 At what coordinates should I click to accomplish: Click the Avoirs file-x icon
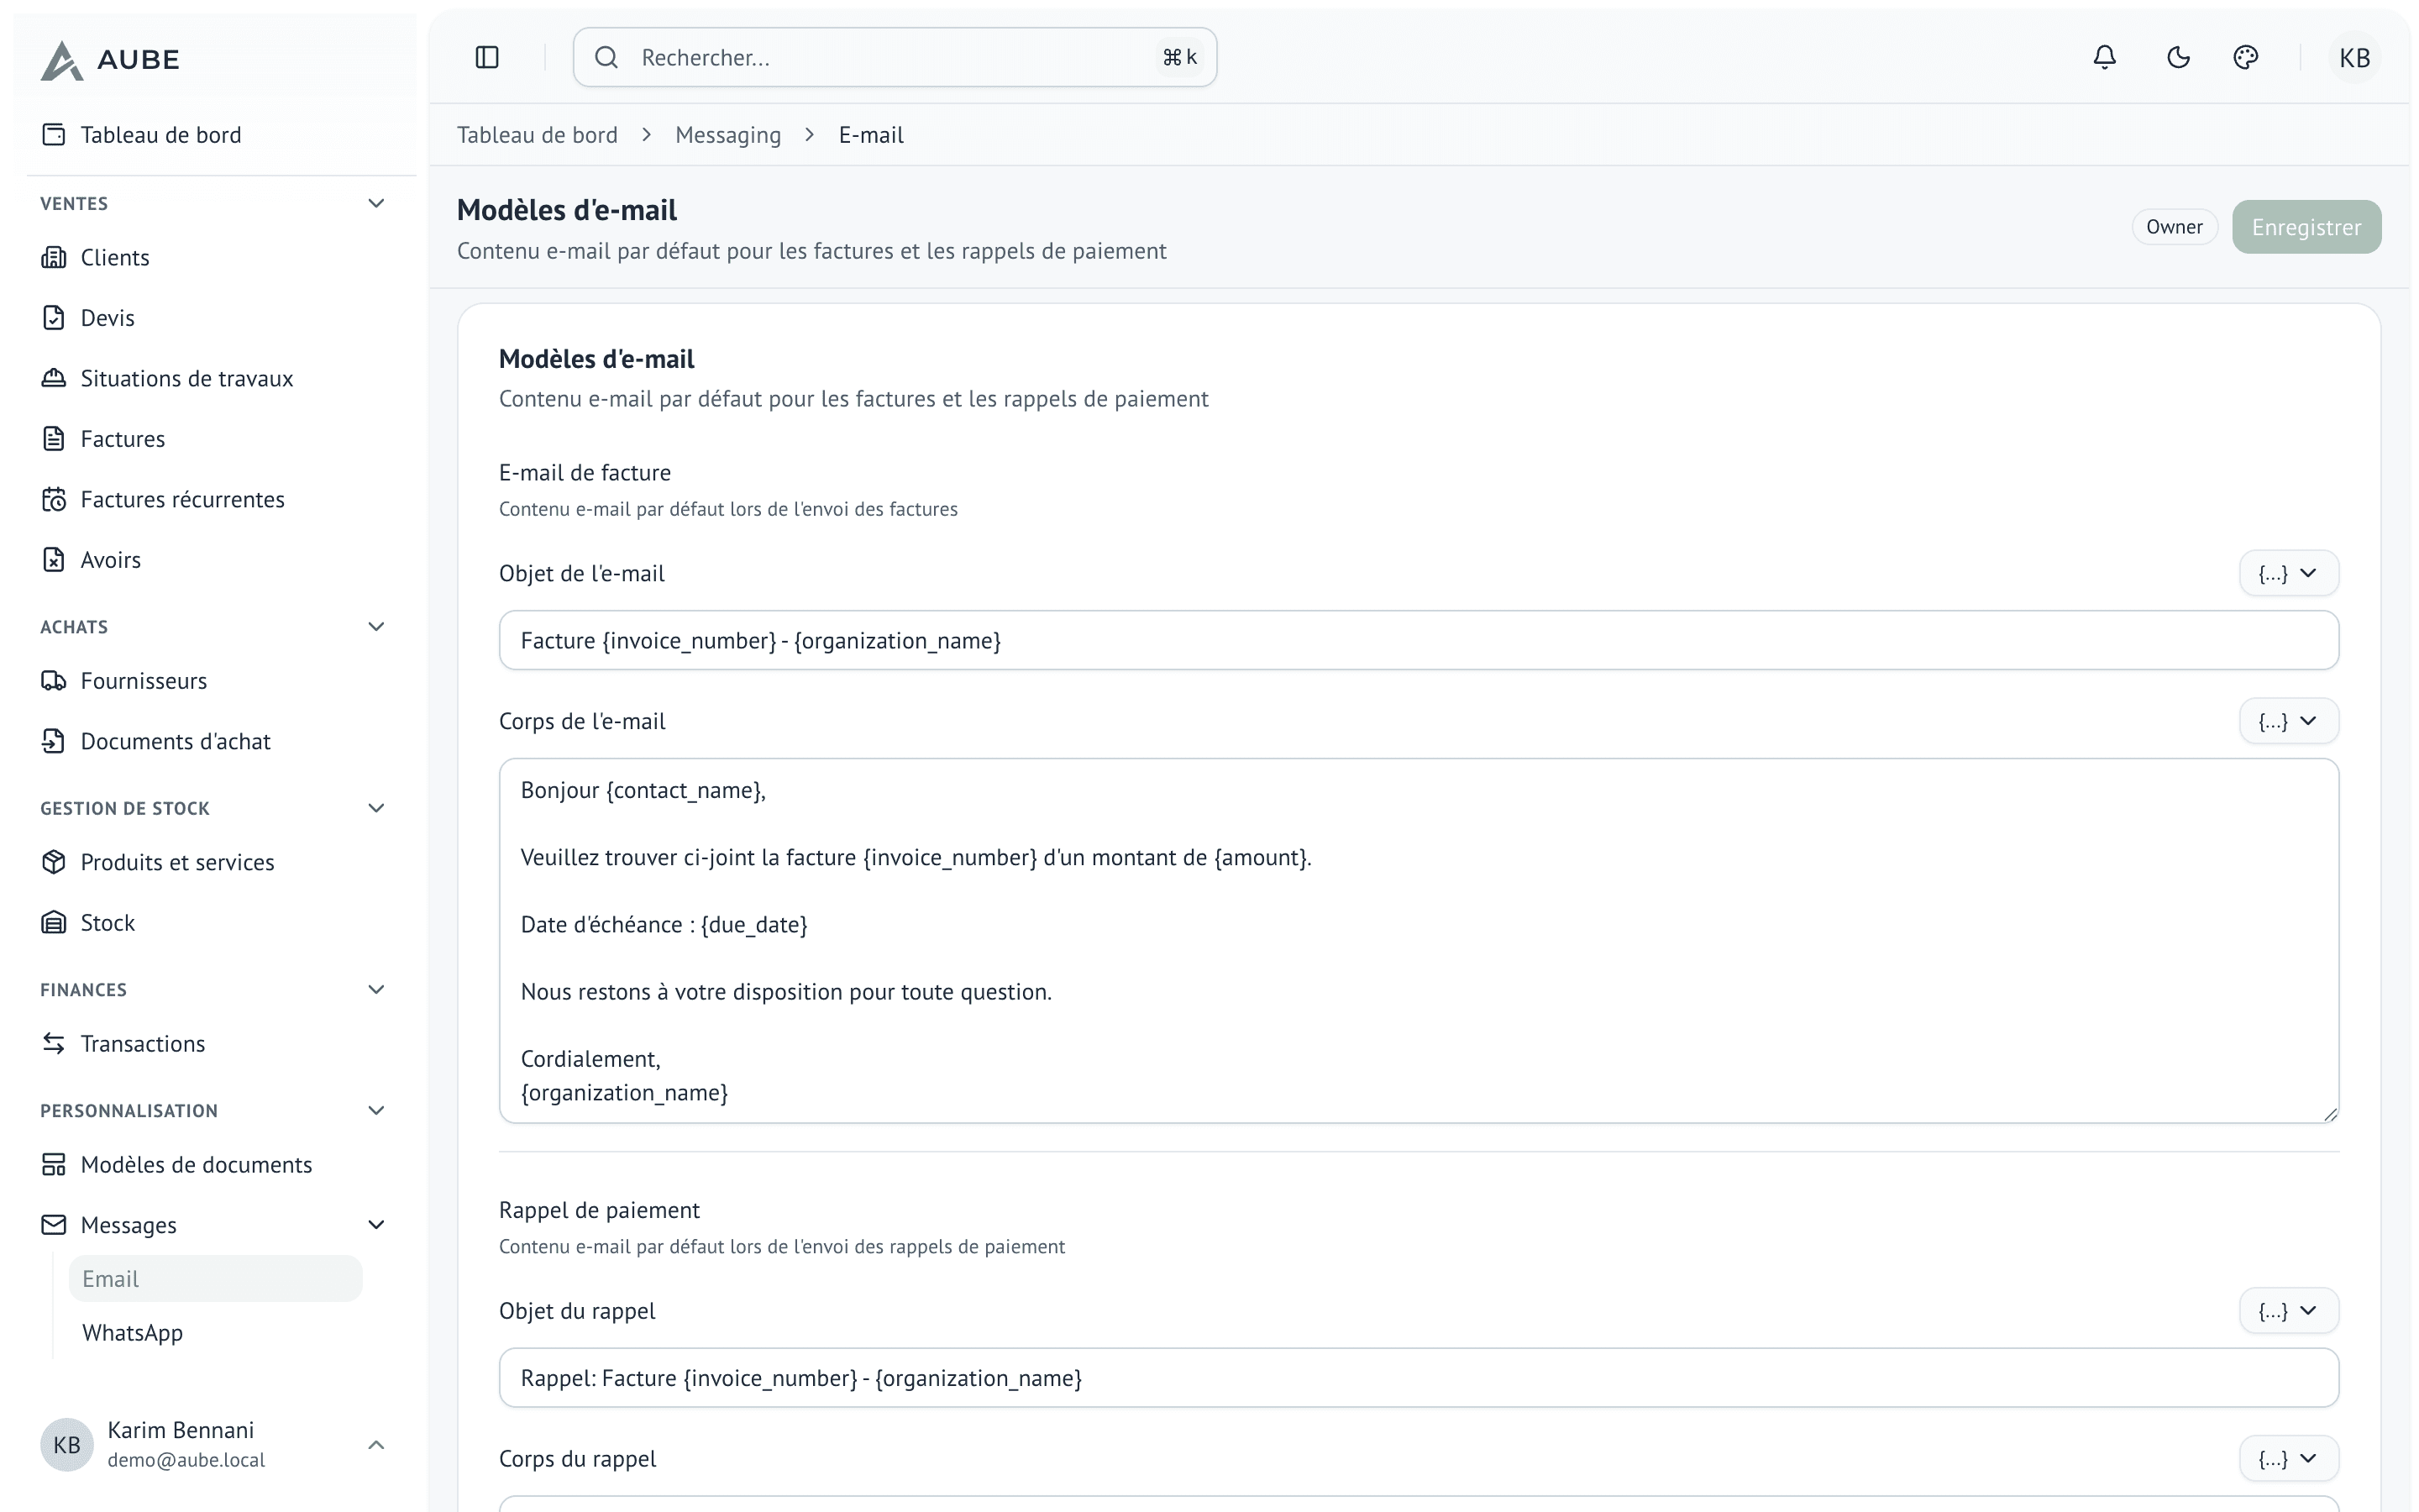54,559
